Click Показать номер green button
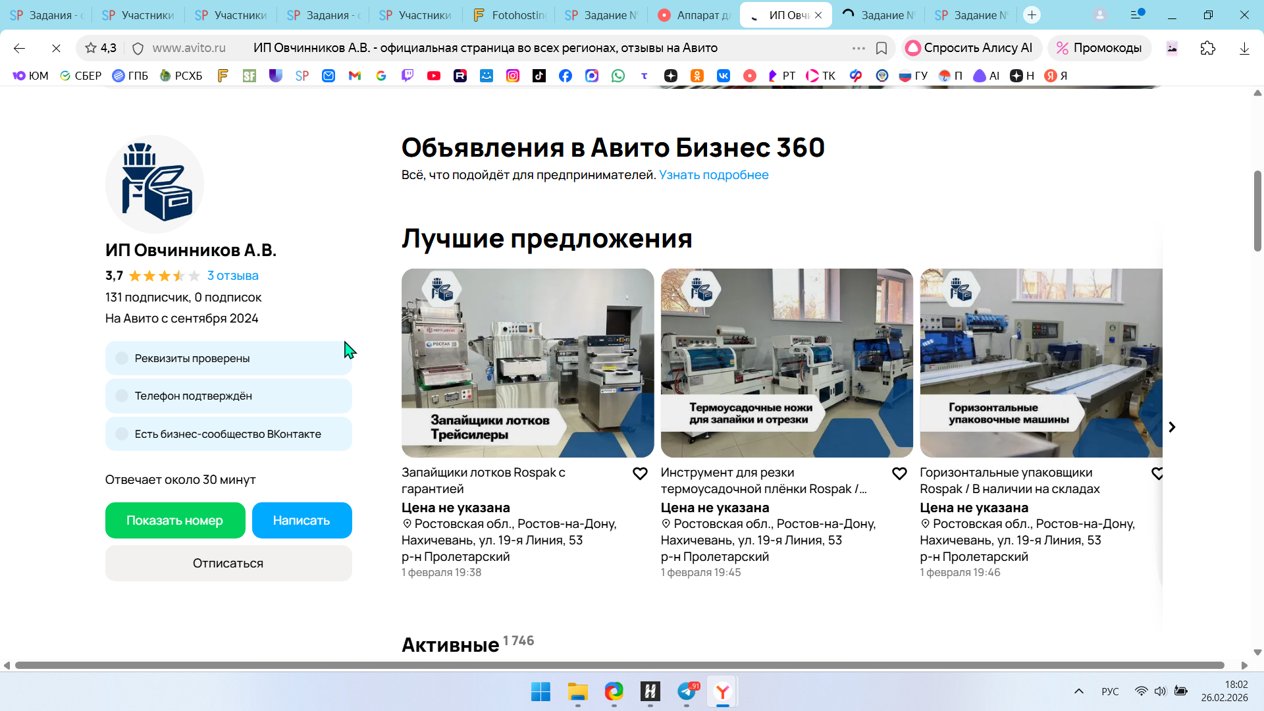Viewport: 1264px width, 711px height. (175, 520)
